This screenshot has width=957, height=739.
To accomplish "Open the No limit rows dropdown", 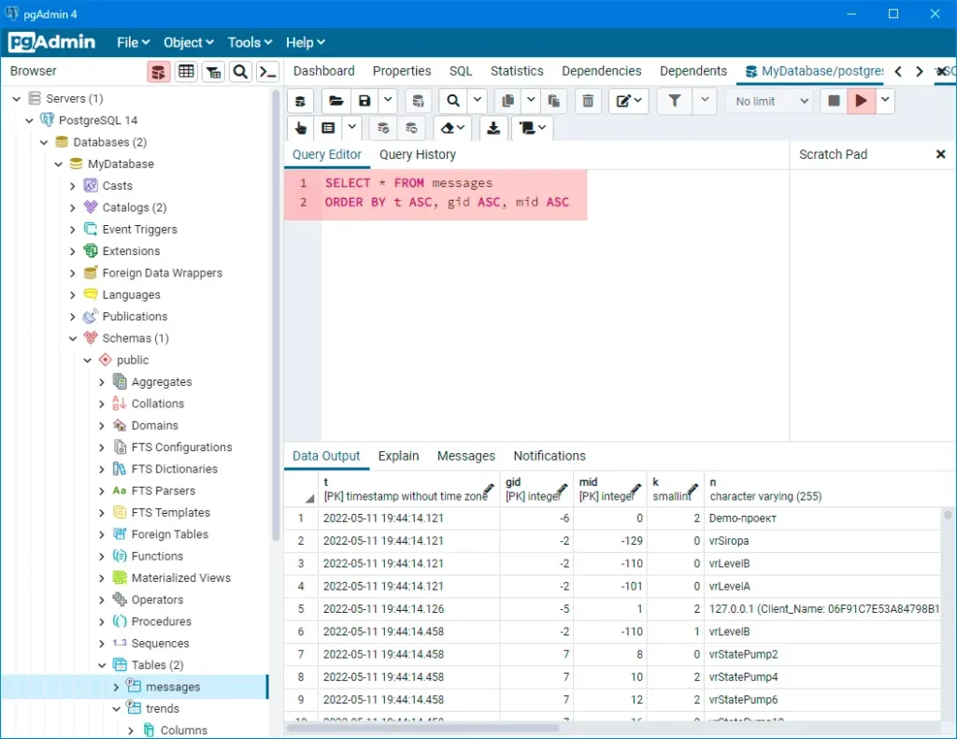I will (x=770, y=101).
